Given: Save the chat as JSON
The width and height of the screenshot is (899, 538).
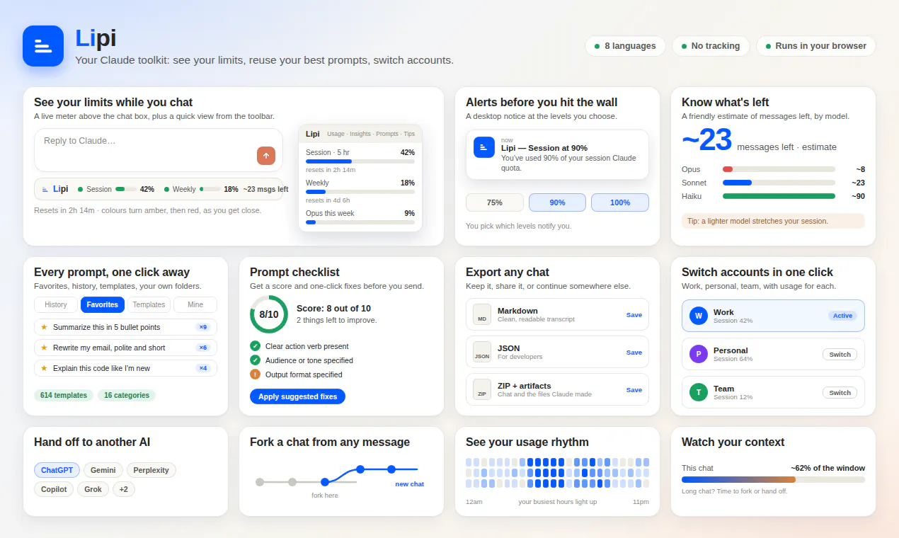Looking at the screenshot, I should tap(634, 352).
